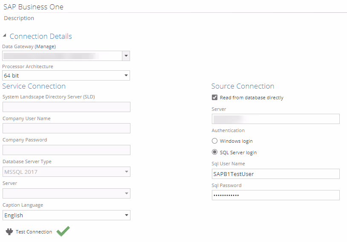Image resolution: width=347 pixels, height=242 pixels.
Task: Open the Caption Language dropdown
Action: [x=126, y=215]
